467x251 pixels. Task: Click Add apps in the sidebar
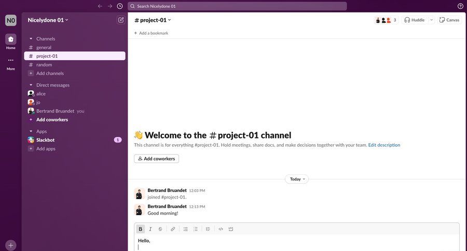click(x=46, y=148)
